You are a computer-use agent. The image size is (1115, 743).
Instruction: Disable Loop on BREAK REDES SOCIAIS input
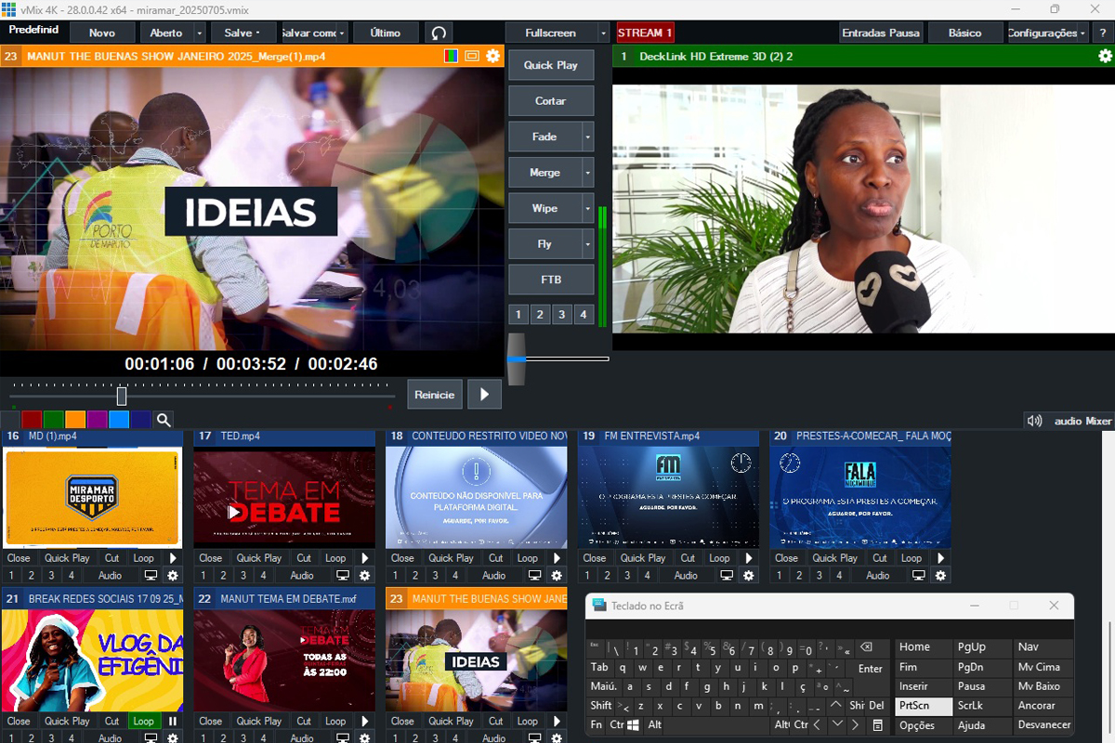pyautogui.click(x=143, y=721)
